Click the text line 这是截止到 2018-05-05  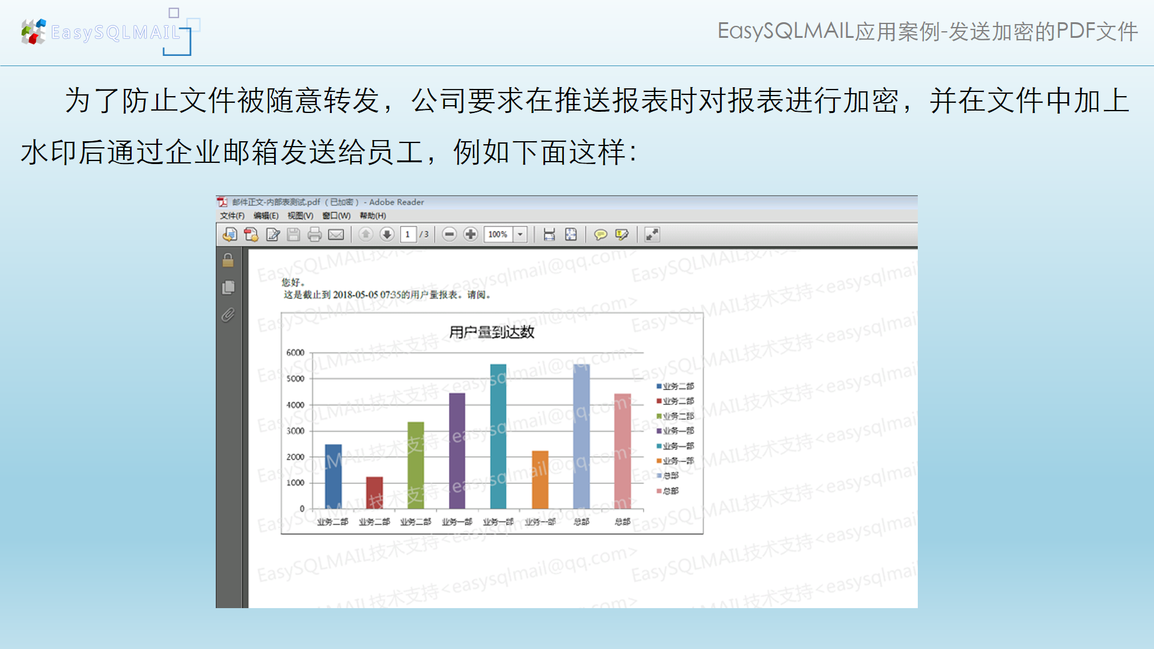point(388,295)
